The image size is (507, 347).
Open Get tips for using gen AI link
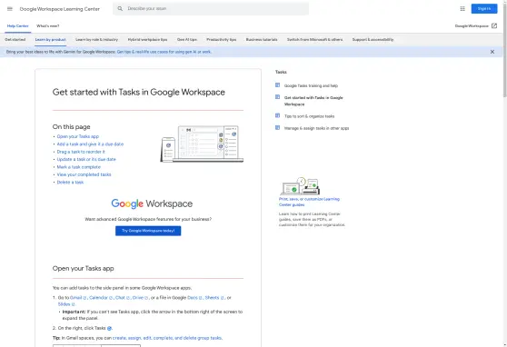[164, 52]
